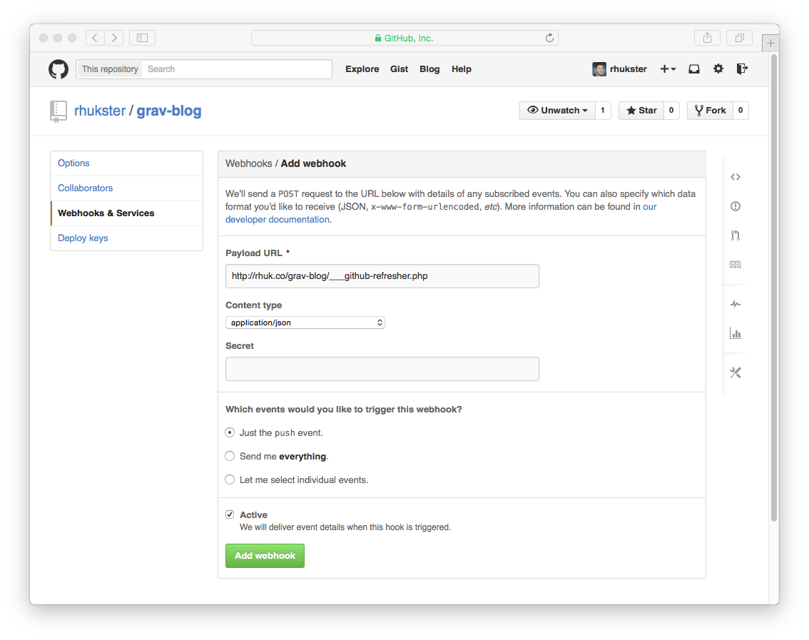
Task: Go to Gist in top navigation
Action: click(400, 69)
